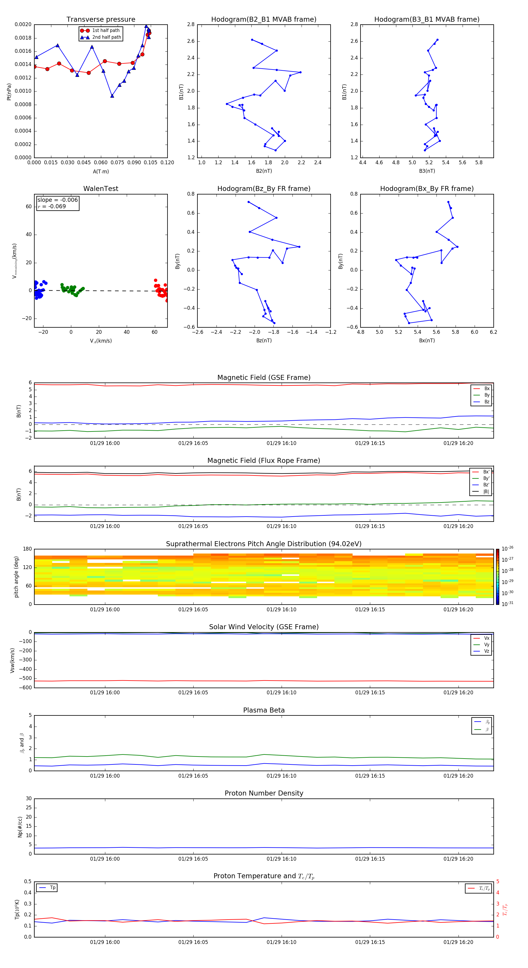Image resolution: width=528 pixels, height=968 pixels.
Task: Click the 'Hodogram(B2_B1 MVAB frame)' title
Action: pos(264,20)
